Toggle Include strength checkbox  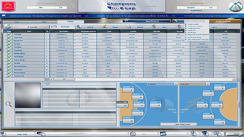coord(186,24)
